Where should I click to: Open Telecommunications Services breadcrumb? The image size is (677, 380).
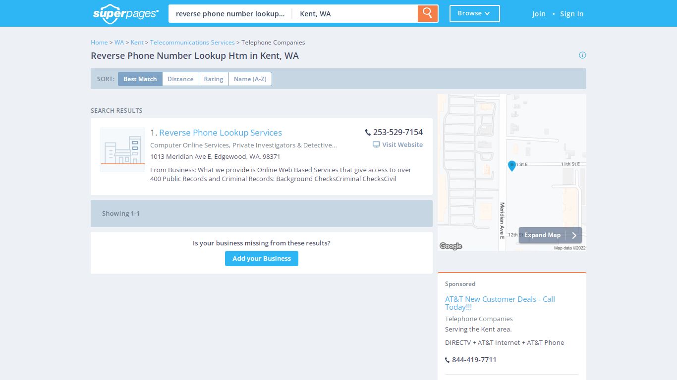(x=192, y=42)
